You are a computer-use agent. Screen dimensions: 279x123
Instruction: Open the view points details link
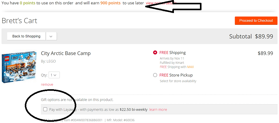tap(161, 3)
